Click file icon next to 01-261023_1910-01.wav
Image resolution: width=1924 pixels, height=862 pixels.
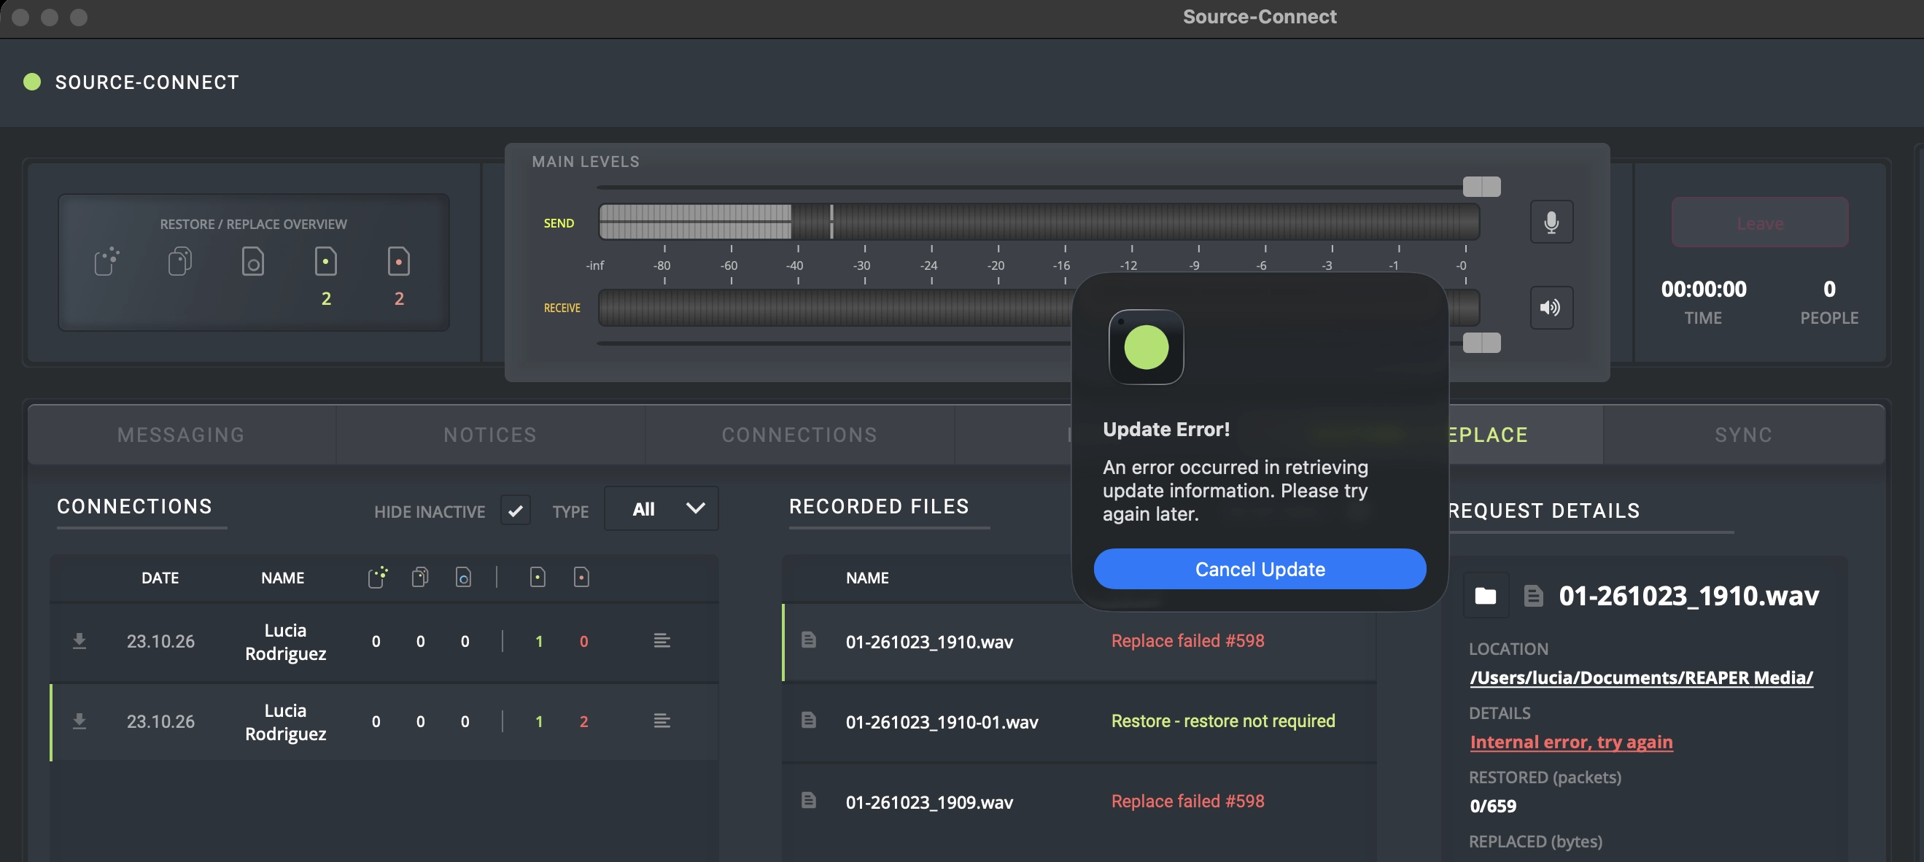[x=808, y=719]
